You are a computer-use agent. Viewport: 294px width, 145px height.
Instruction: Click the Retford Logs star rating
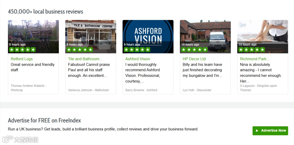[22, 50]
